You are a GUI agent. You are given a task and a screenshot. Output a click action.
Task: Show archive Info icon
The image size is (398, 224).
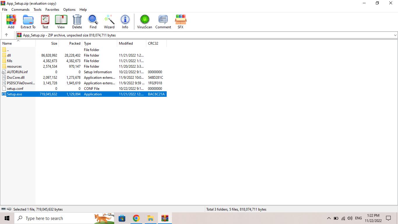point(125,22)
